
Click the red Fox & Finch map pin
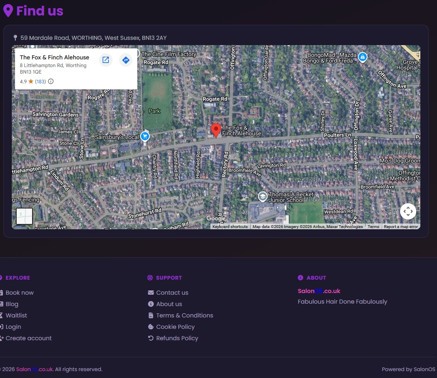coord(216,130)
